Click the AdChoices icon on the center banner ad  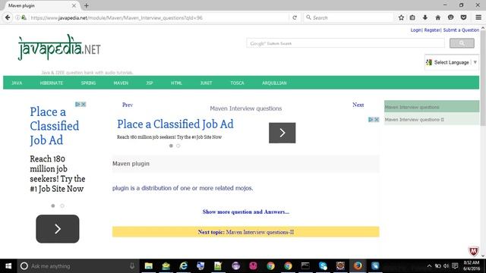pyautogui.click(x=371, y=120)
